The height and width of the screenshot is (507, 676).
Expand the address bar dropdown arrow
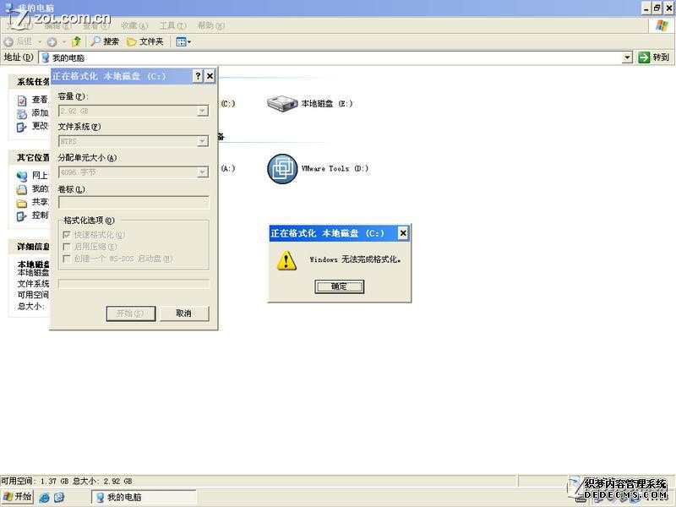(627, 57)
